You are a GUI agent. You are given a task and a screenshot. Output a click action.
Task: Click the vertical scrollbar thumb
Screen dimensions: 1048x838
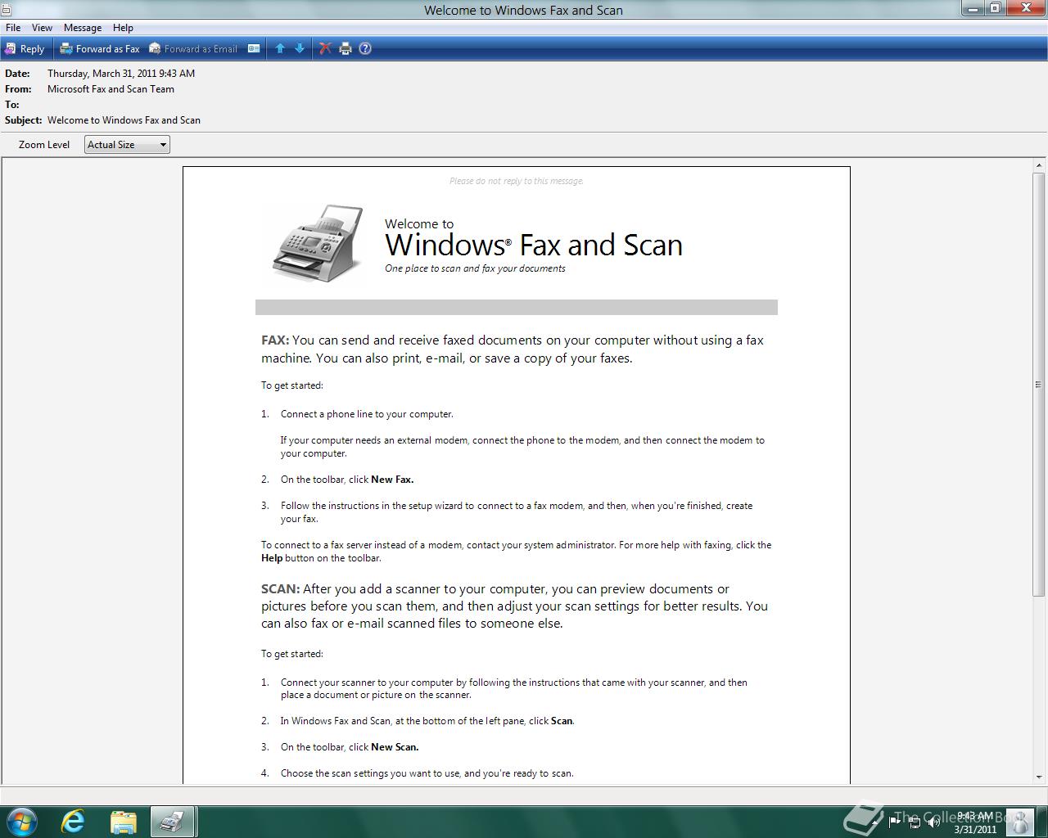click(x=1039, y=385)
